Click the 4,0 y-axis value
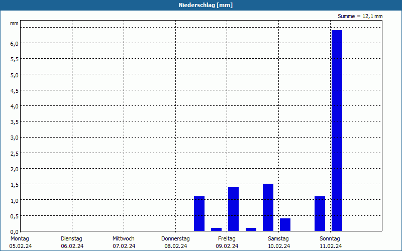The width and height of the screenshot is (402, 251). 14,106
